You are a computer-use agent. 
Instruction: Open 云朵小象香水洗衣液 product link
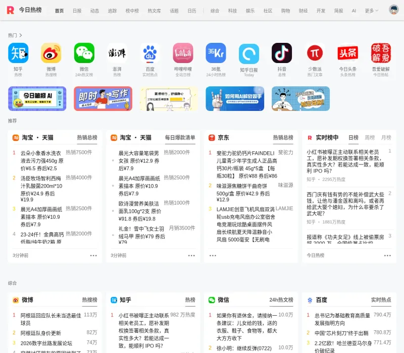(x=42, y=161)
